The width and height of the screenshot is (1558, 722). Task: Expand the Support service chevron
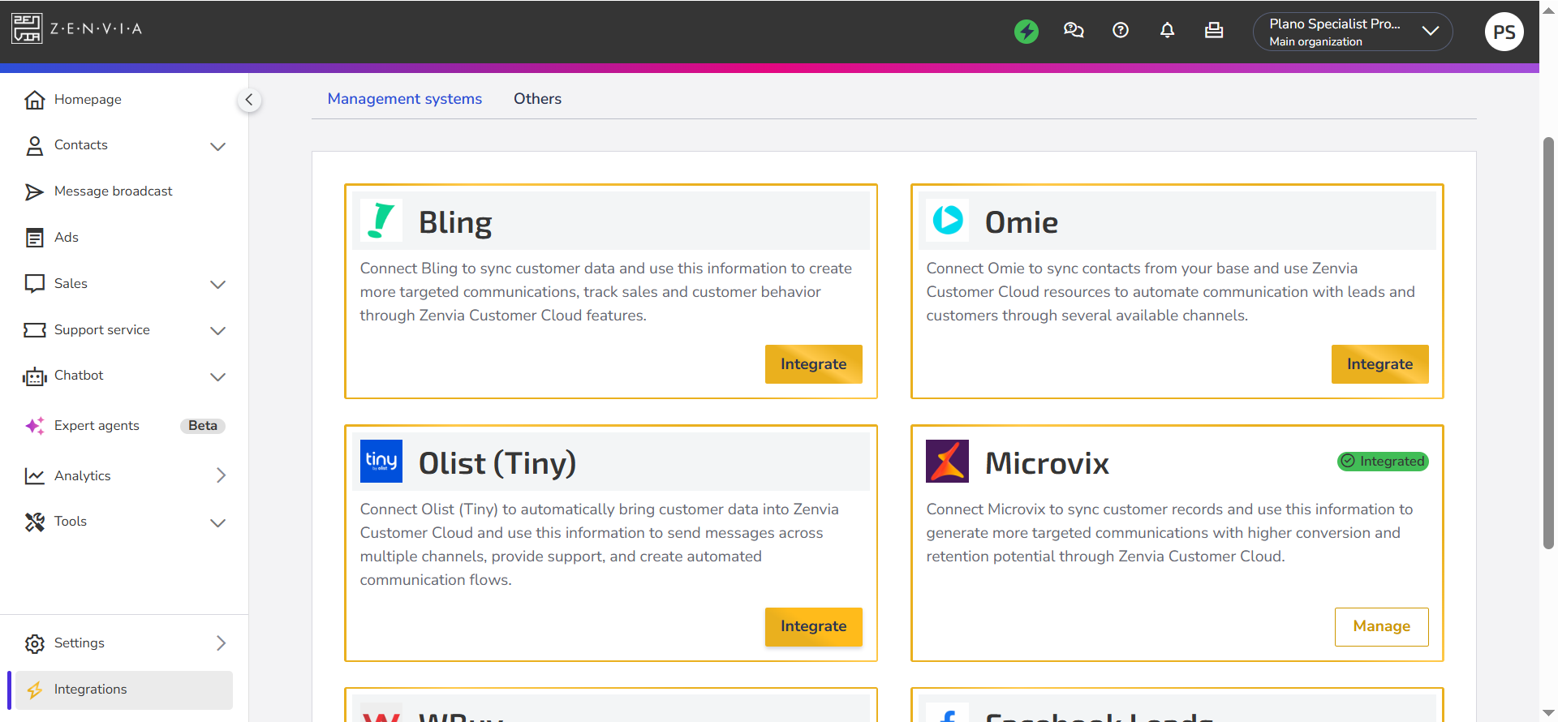[x=217, y=331]
